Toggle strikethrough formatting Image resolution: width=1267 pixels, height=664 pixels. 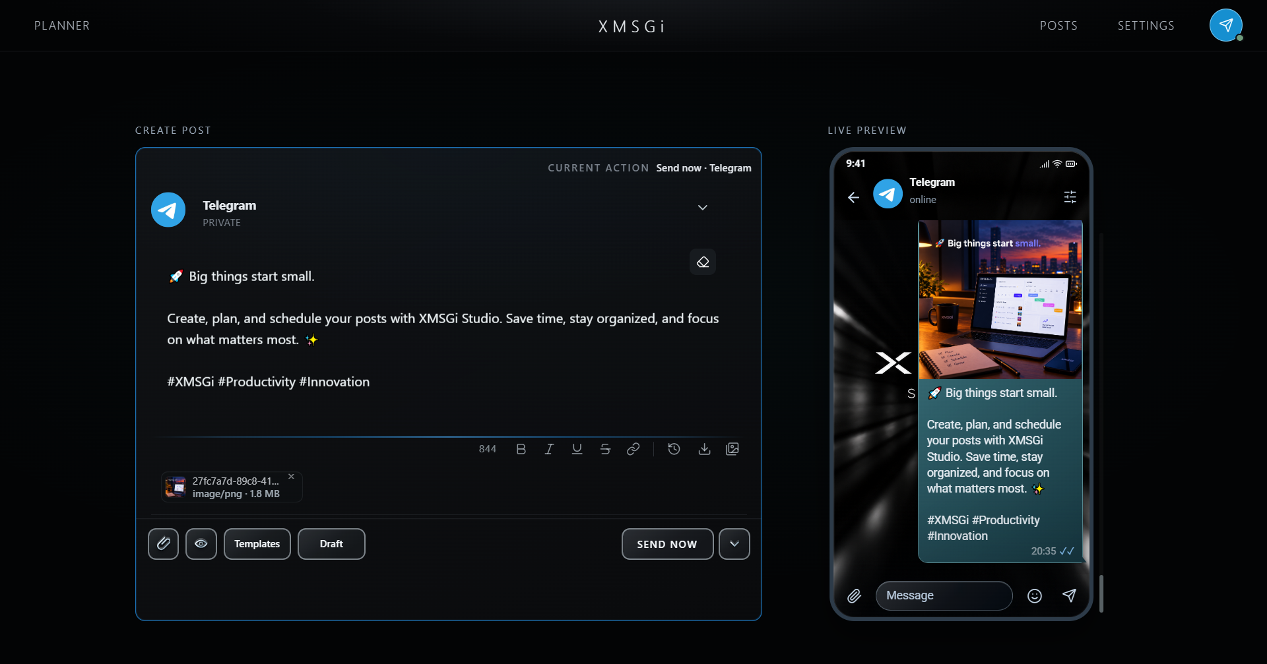click(605, 449)
